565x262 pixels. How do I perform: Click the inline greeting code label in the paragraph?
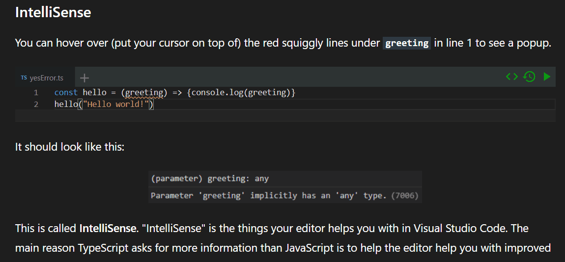point(407,43)
